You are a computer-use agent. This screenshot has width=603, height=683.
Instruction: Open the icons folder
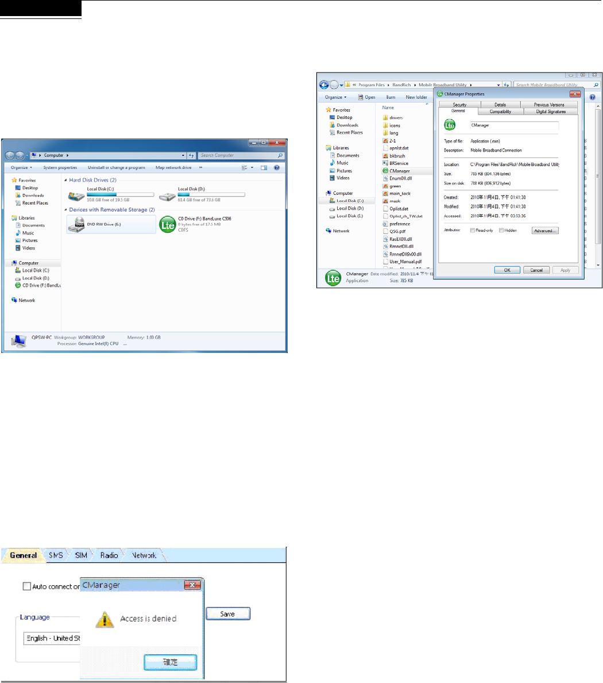click(x=391, y=125)
